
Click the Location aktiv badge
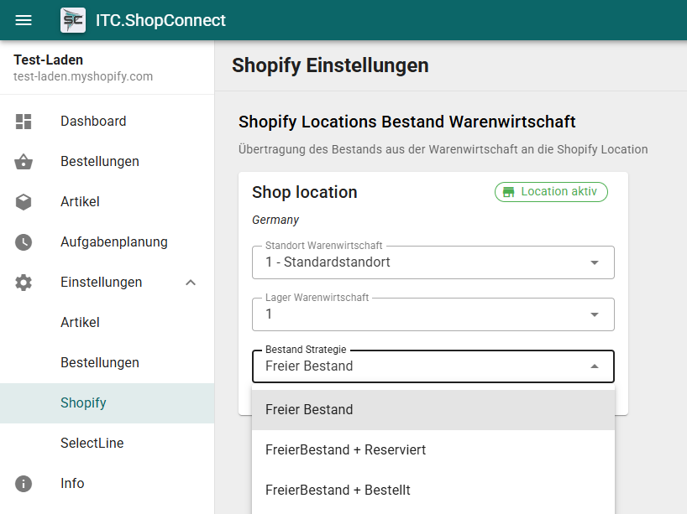click(x=551, y=192)
